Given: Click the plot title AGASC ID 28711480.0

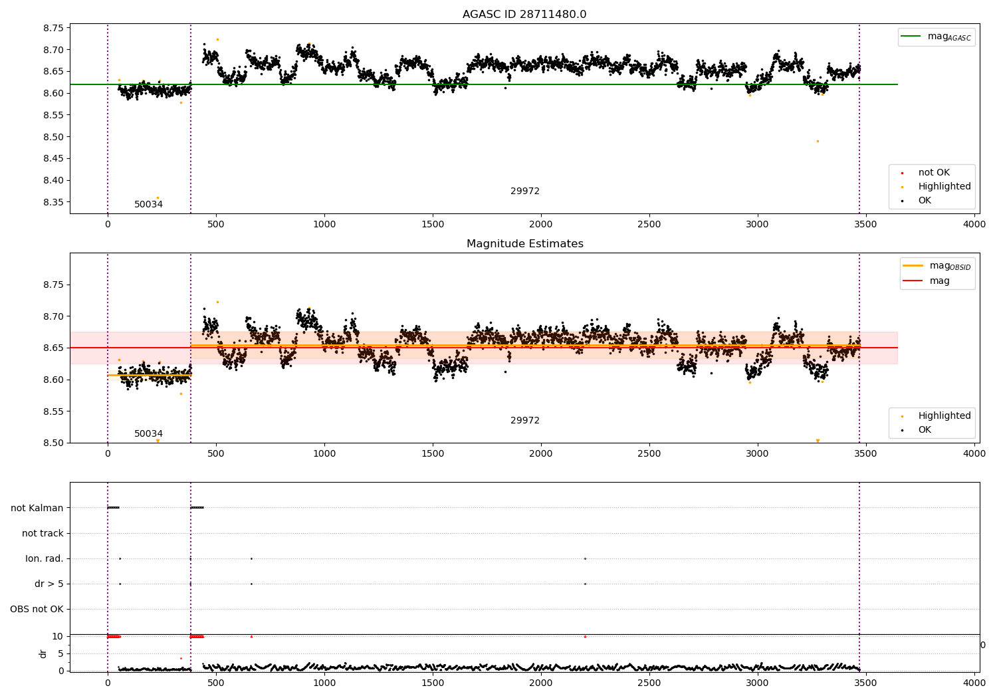Looking at the screenshot, I should click(x=524, y=15).
